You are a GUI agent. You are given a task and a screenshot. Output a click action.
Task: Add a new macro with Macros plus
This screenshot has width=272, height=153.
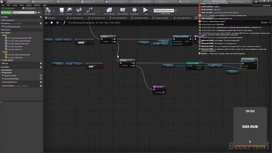(x=41, y=63)
